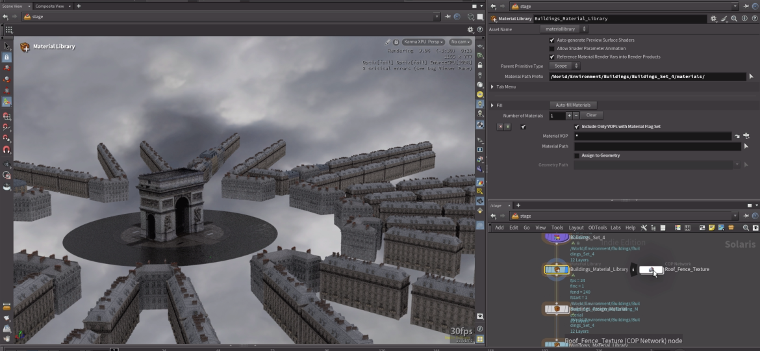Open the Karma XPU Persp renderer dropdown
This screenshot has width=760, height=351.
pos(424,42)
